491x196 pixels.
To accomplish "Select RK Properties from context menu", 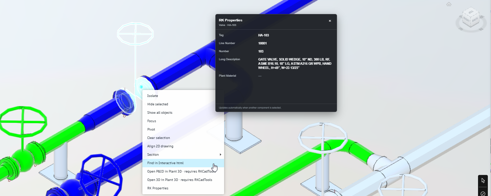I will click(183, 188).
